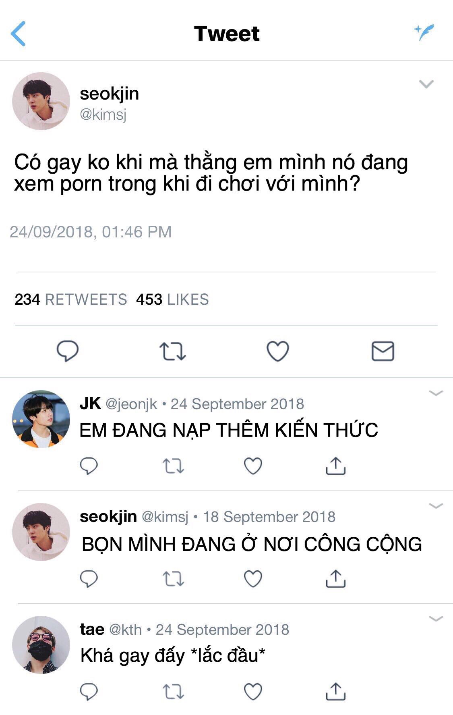Viewport: 453px width, 715px height.
Task: Send main tweet via direct message
Action: (x=383, y=351)
